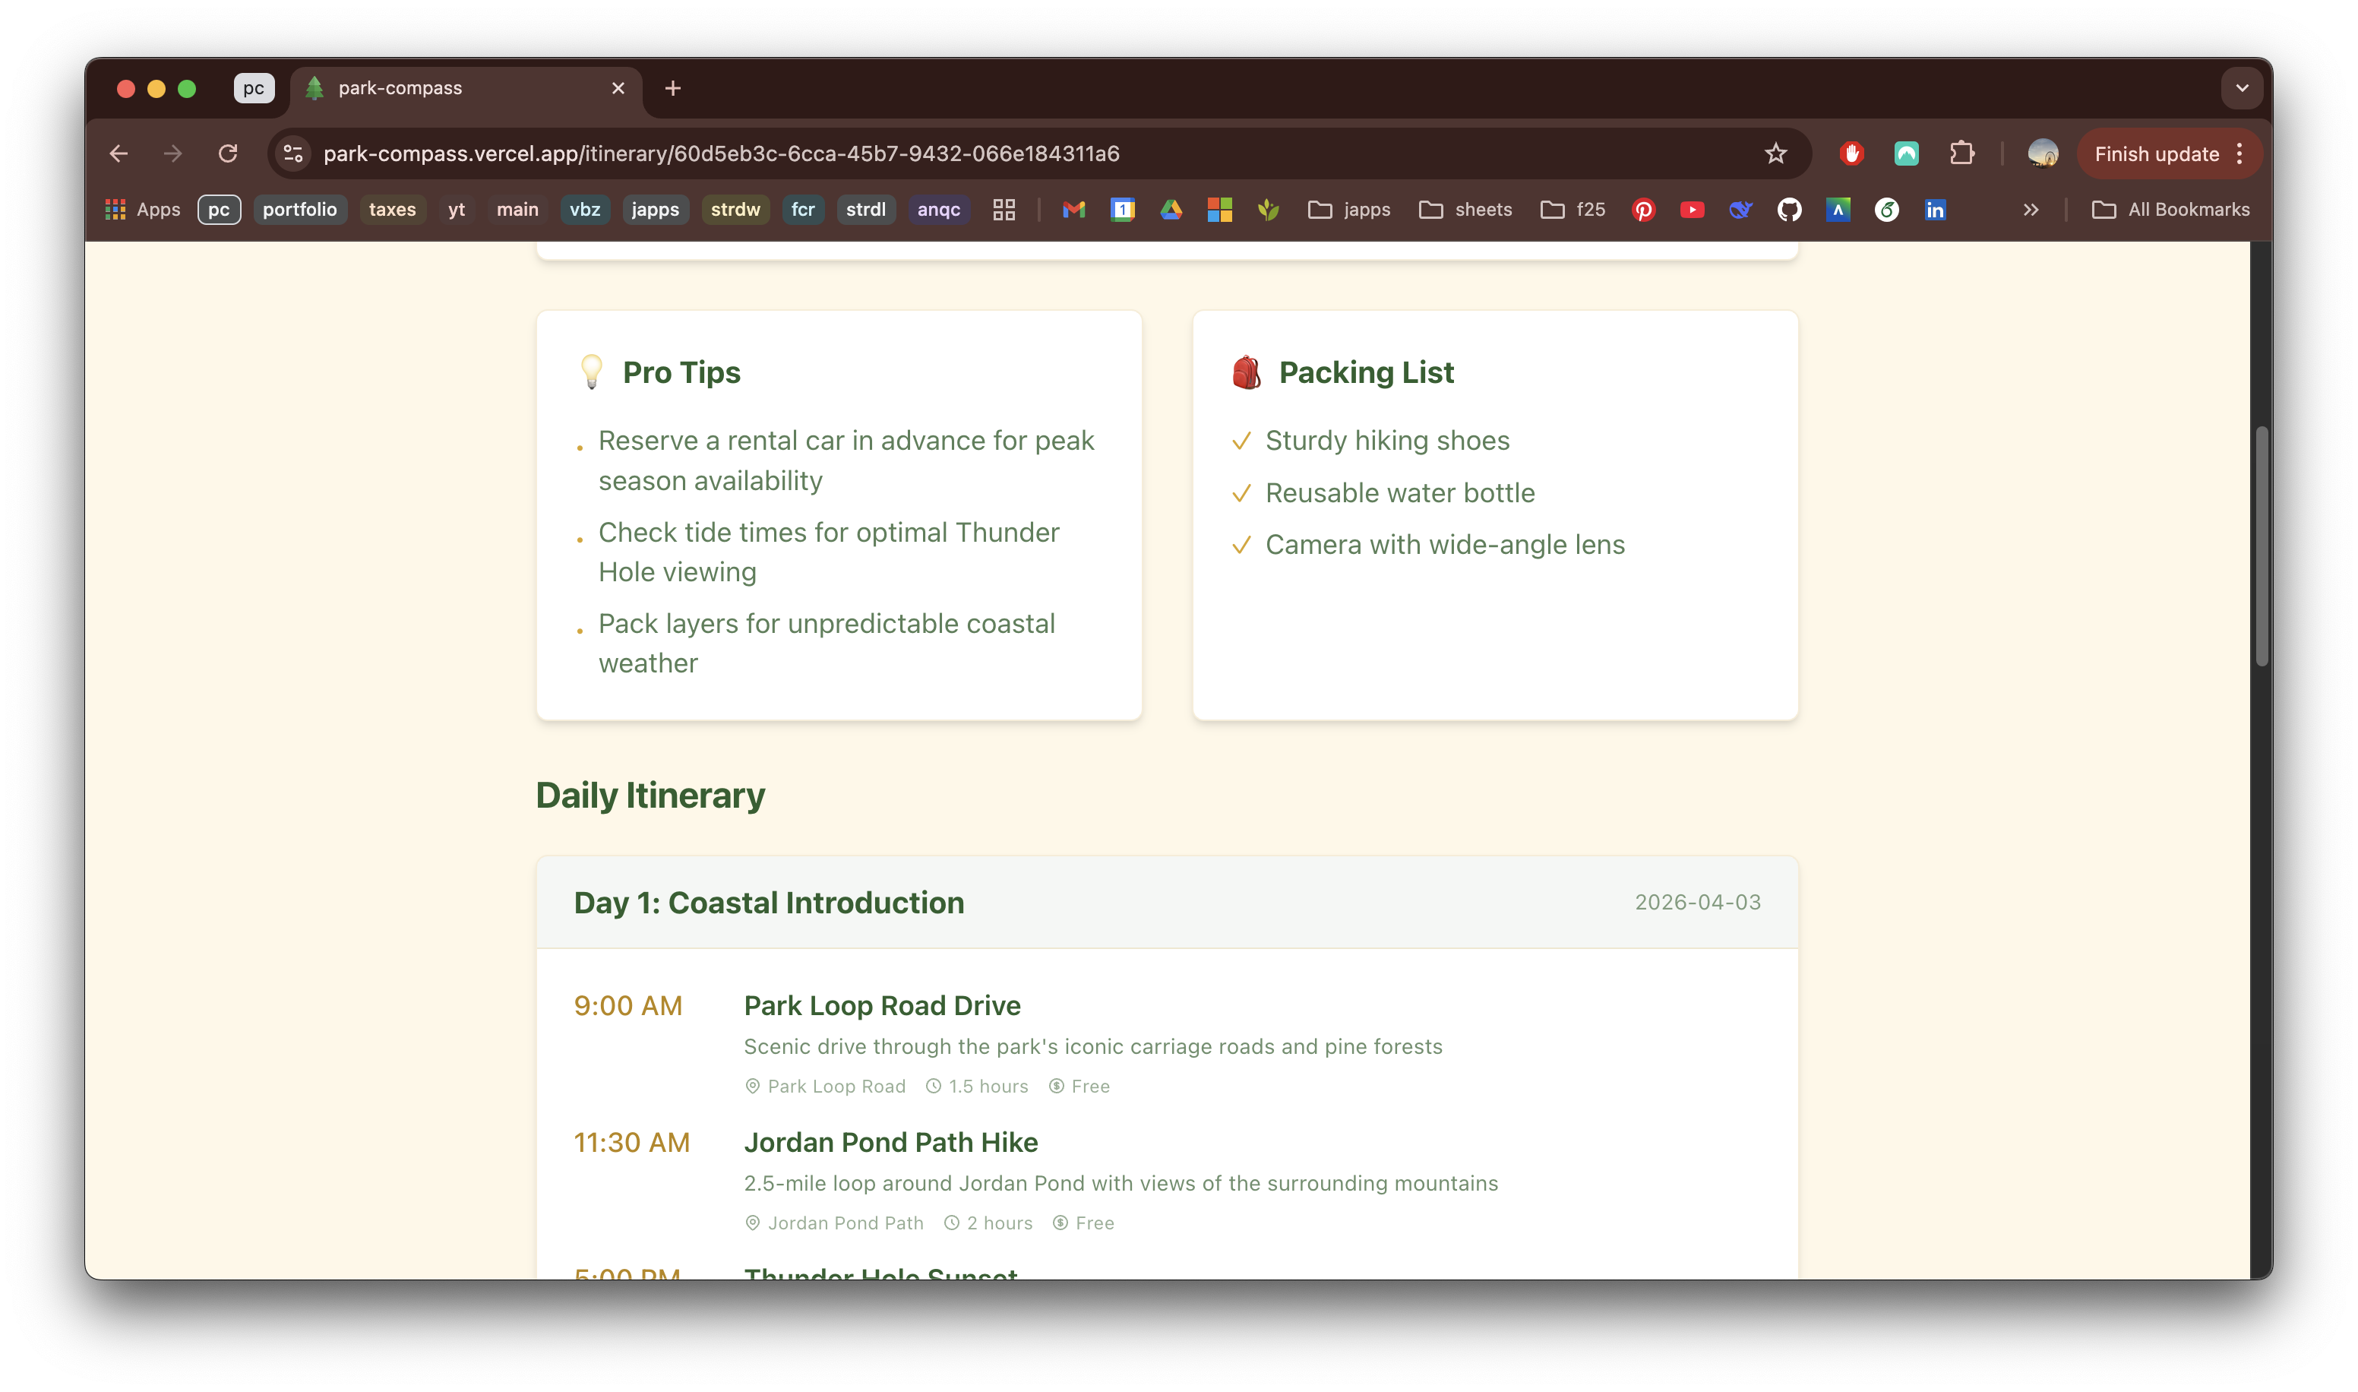Open the Chrome three-dot menu
The width and height of the screenshot is (2358, 1392).
coord(2239,153)
